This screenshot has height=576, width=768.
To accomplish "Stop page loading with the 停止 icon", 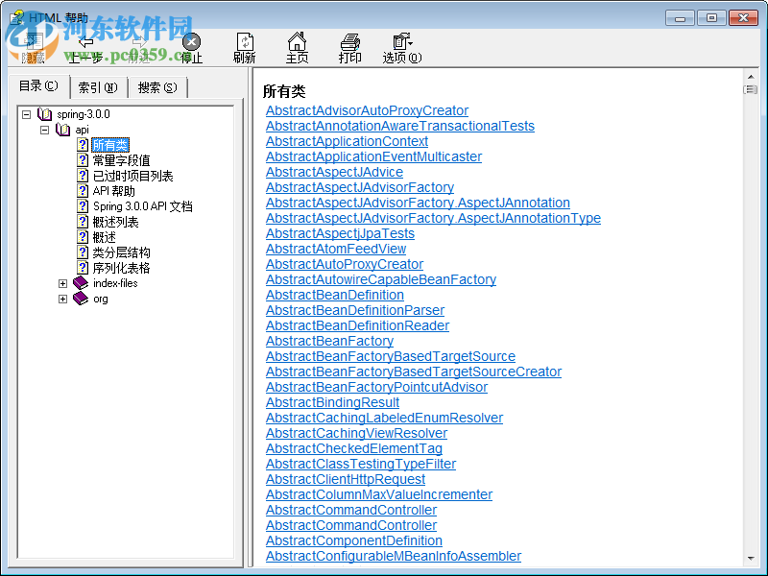I will click(x=191, y=42).
